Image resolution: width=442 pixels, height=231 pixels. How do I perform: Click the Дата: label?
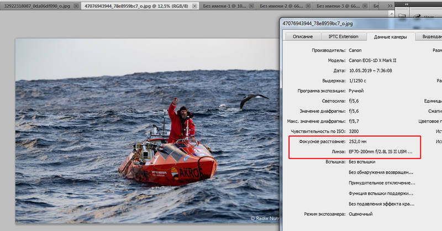coord(339,71)
